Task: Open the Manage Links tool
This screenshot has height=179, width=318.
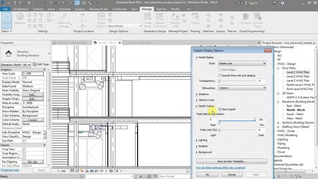Action: (175, 20)
